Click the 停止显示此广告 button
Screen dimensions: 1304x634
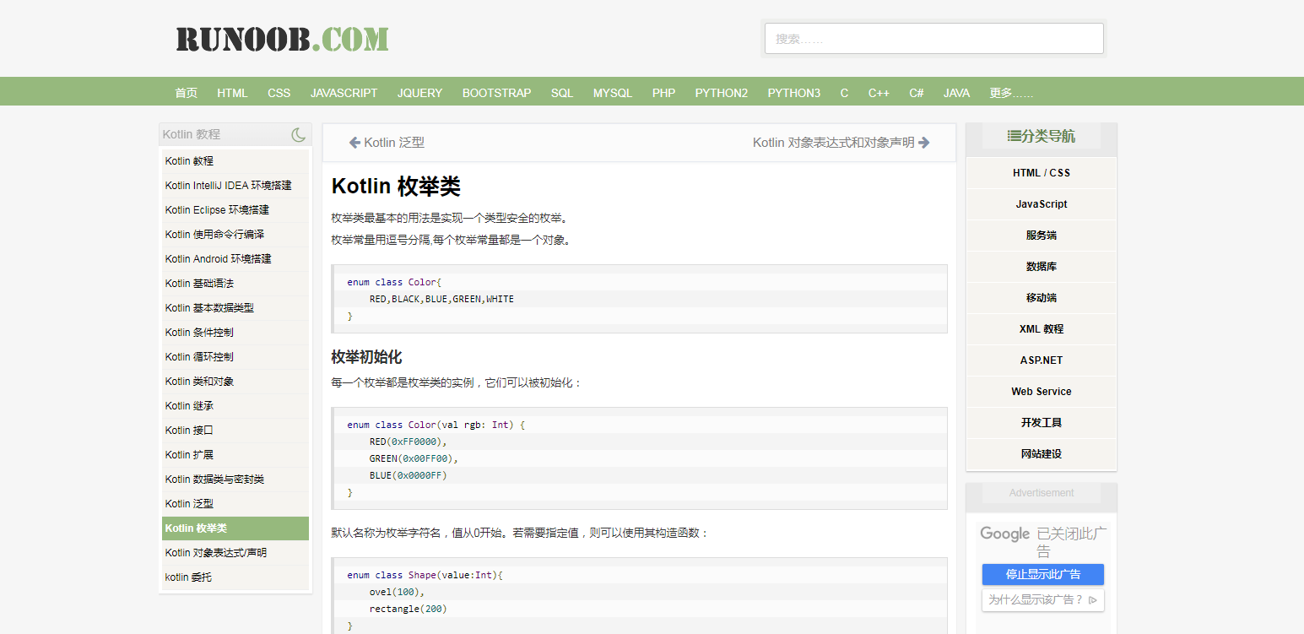coord(1043,575)
